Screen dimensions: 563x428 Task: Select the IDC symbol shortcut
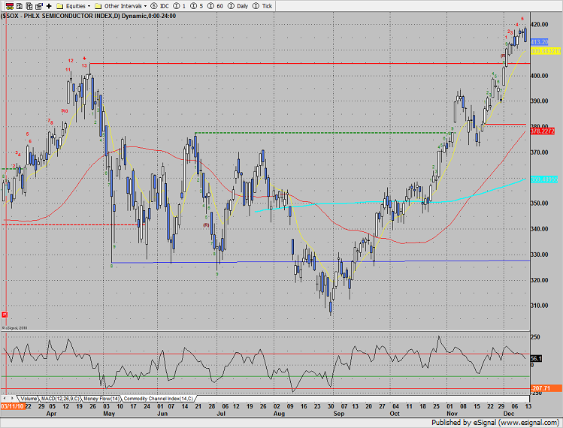pos(160,6)
